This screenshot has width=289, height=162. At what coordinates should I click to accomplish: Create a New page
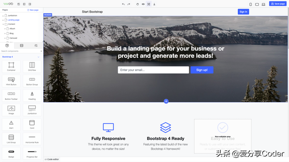(33, 10)
